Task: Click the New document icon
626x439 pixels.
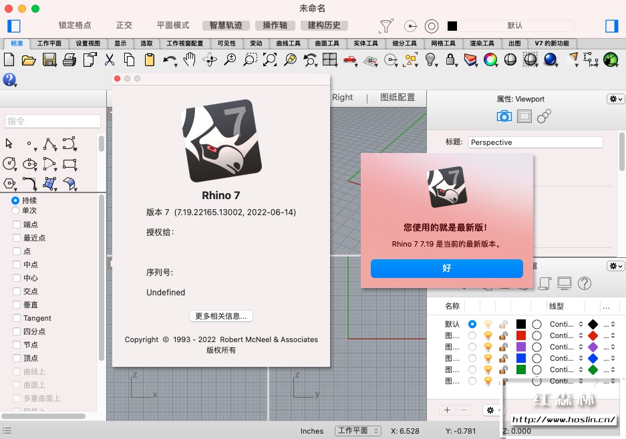Action: pos(9,60)
